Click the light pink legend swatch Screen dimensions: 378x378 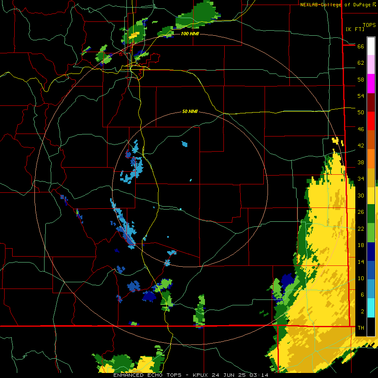click(x=371, y=65)
